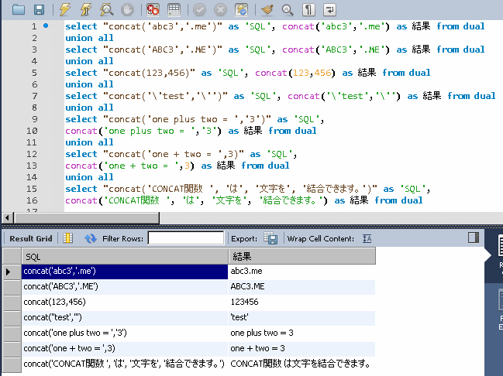Save the script with the floppy disk icon
The height and width of the screenshot is (376, 503).
39,9
